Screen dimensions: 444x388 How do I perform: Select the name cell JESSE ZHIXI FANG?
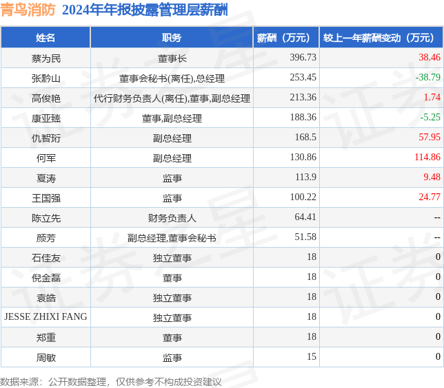pos(46,316)
